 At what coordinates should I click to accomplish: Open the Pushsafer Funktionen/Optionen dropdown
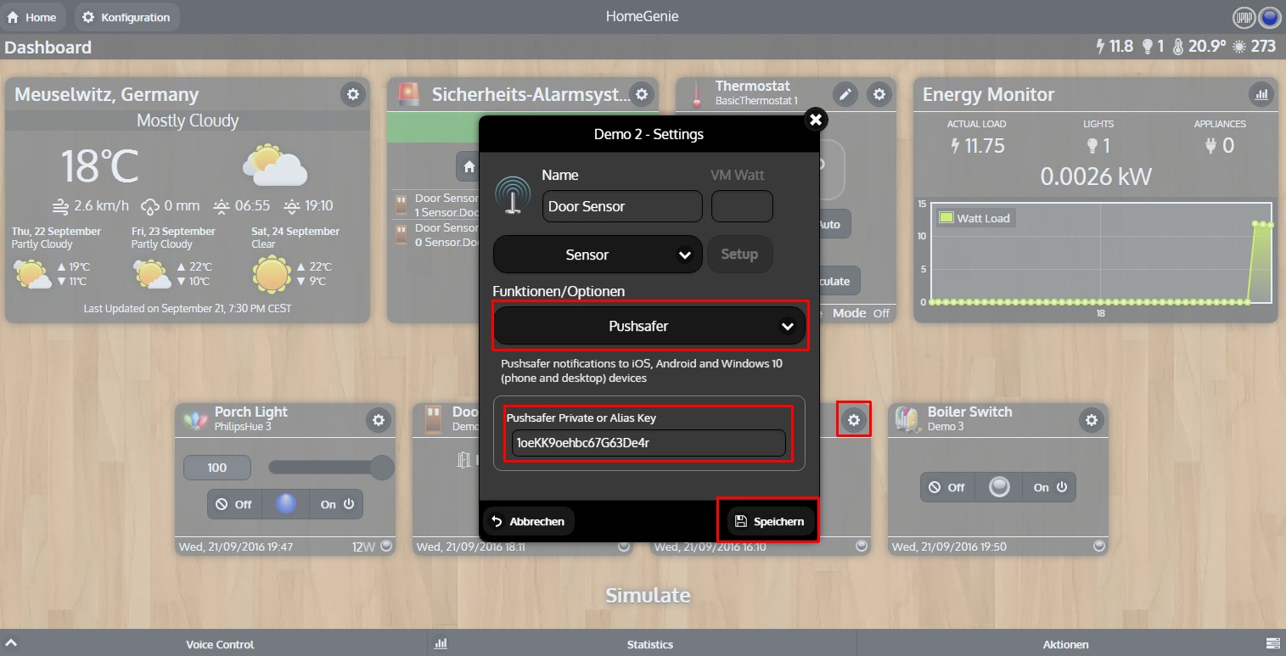tap(649, 326)
